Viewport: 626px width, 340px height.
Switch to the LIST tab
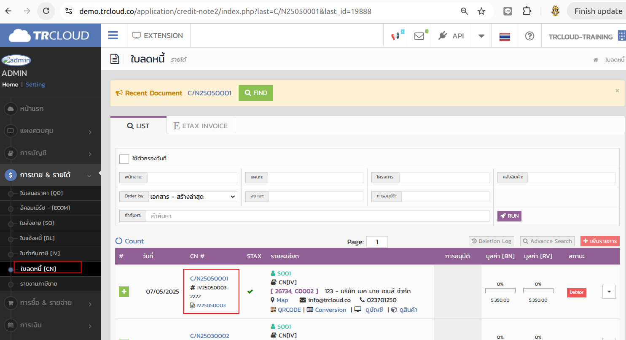tap(138, 126)
